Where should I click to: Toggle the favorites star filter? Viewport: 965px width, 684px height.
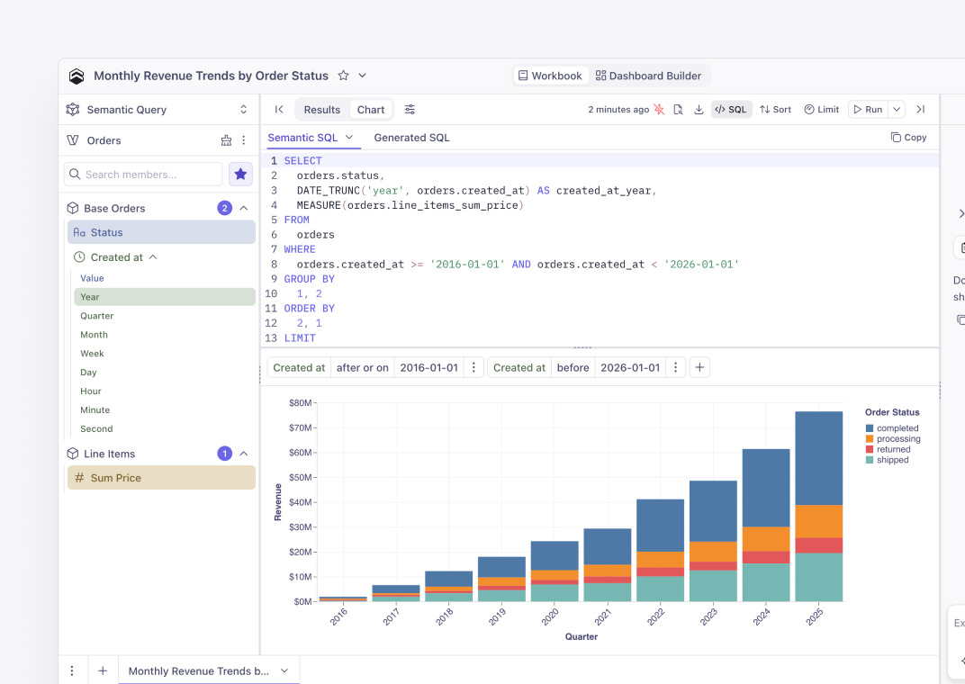(240, 174)
